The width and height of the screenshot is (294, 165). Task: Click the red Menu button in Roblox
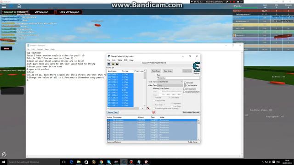[x=6, y=49]
